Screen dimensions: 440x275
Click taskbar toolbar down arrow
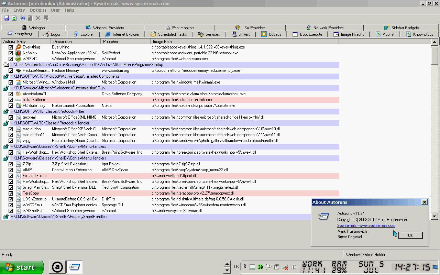227,270
